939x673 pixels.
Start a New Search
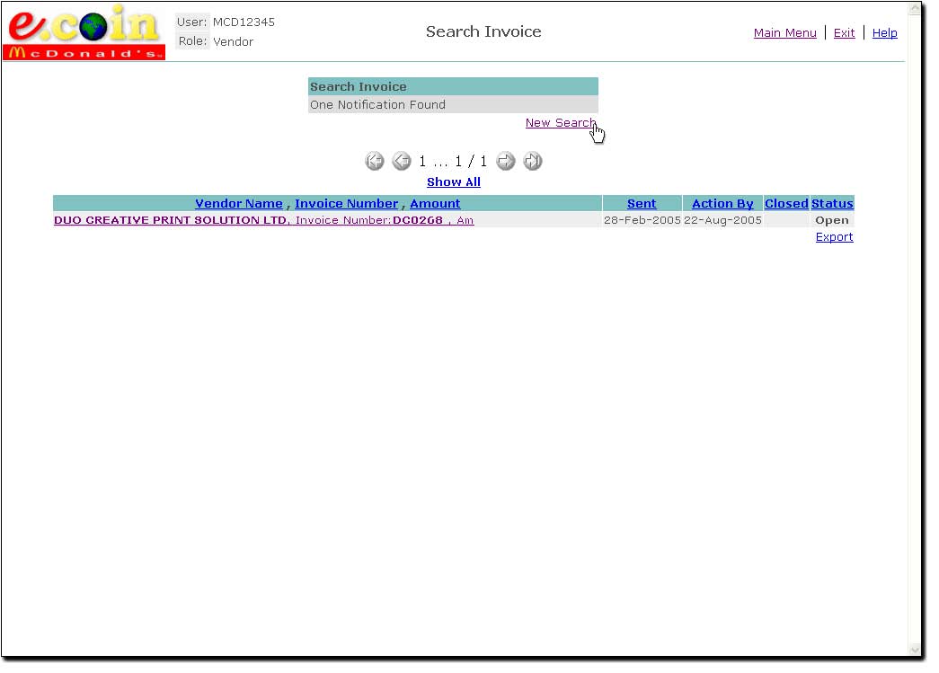[560, 123]
